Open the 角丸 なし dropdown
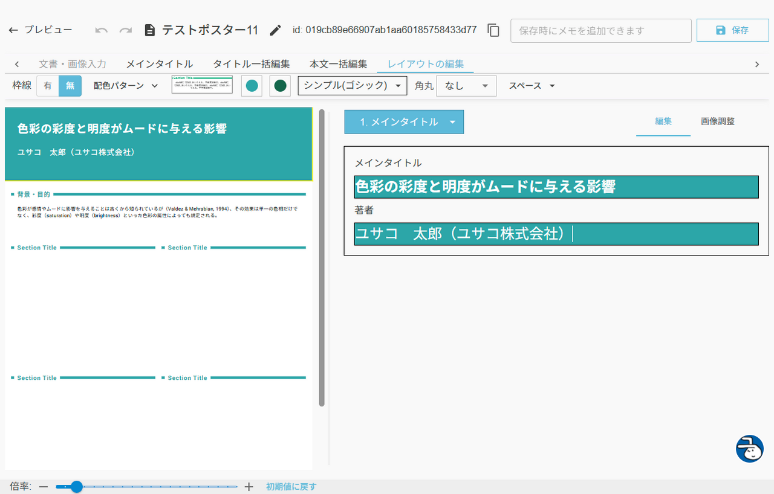The image size is (774, 494). (466, 86)
